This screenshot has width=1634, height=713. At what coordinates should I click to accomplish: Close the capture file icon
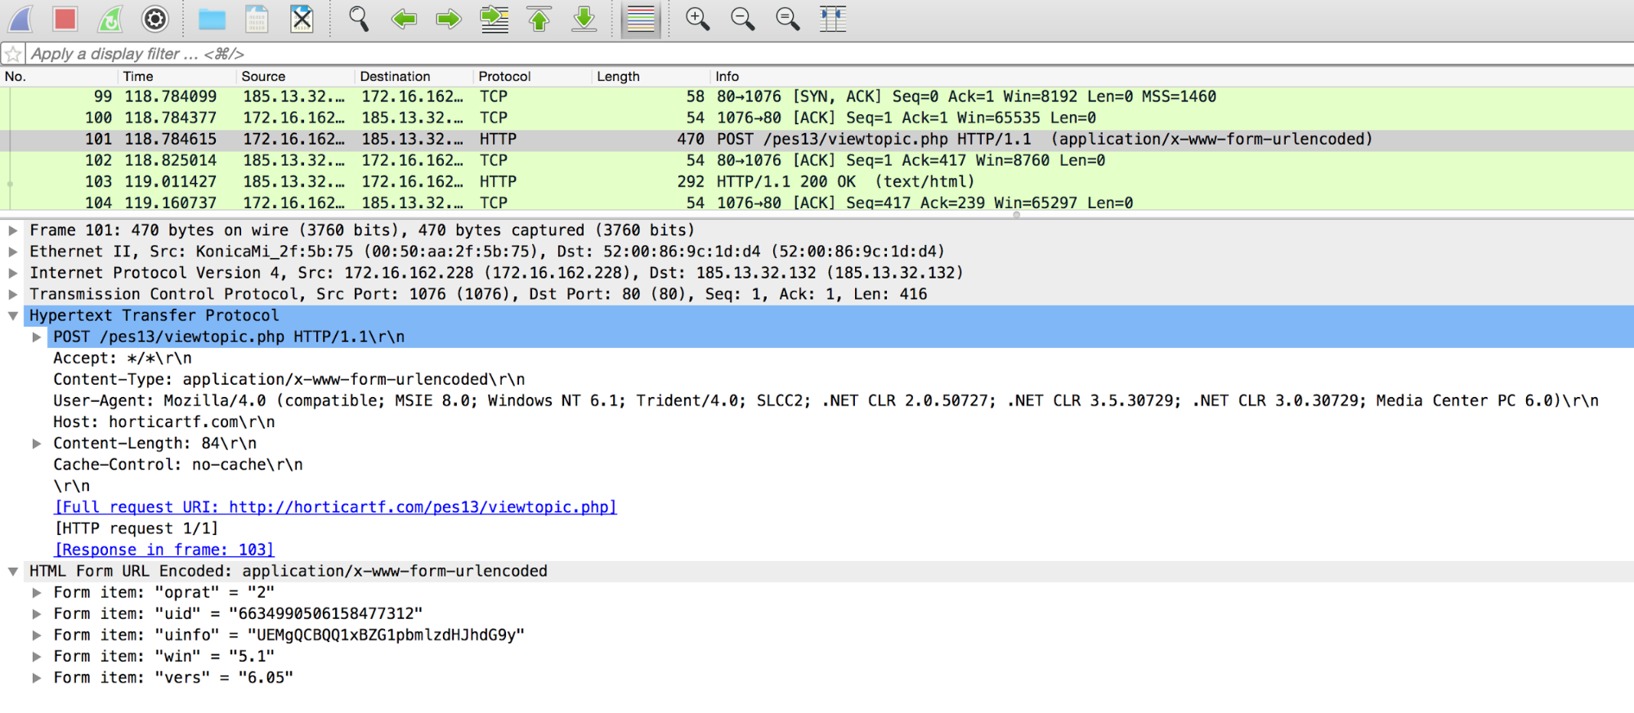point(302,18)
